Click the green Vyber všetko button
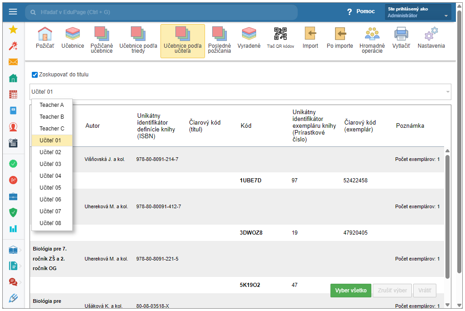Screen dimensions: 465x311 pos(350,291)
